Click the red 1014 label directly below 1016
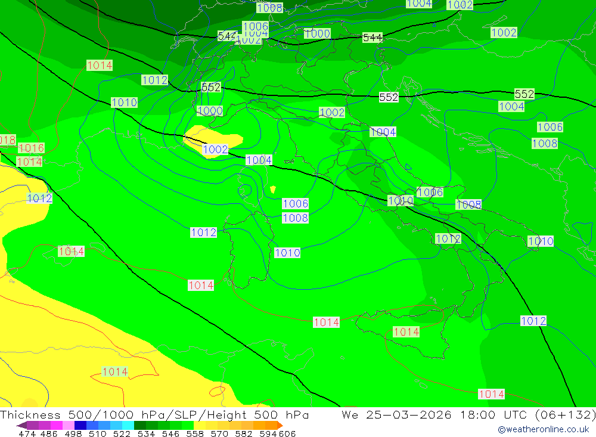Image resolution: width=596 pixels, height=437 pixels. (29, 162)
